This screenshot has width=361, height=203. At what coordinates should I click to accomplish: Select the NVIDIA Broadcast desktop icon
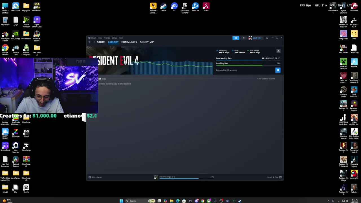click(26, 22)
